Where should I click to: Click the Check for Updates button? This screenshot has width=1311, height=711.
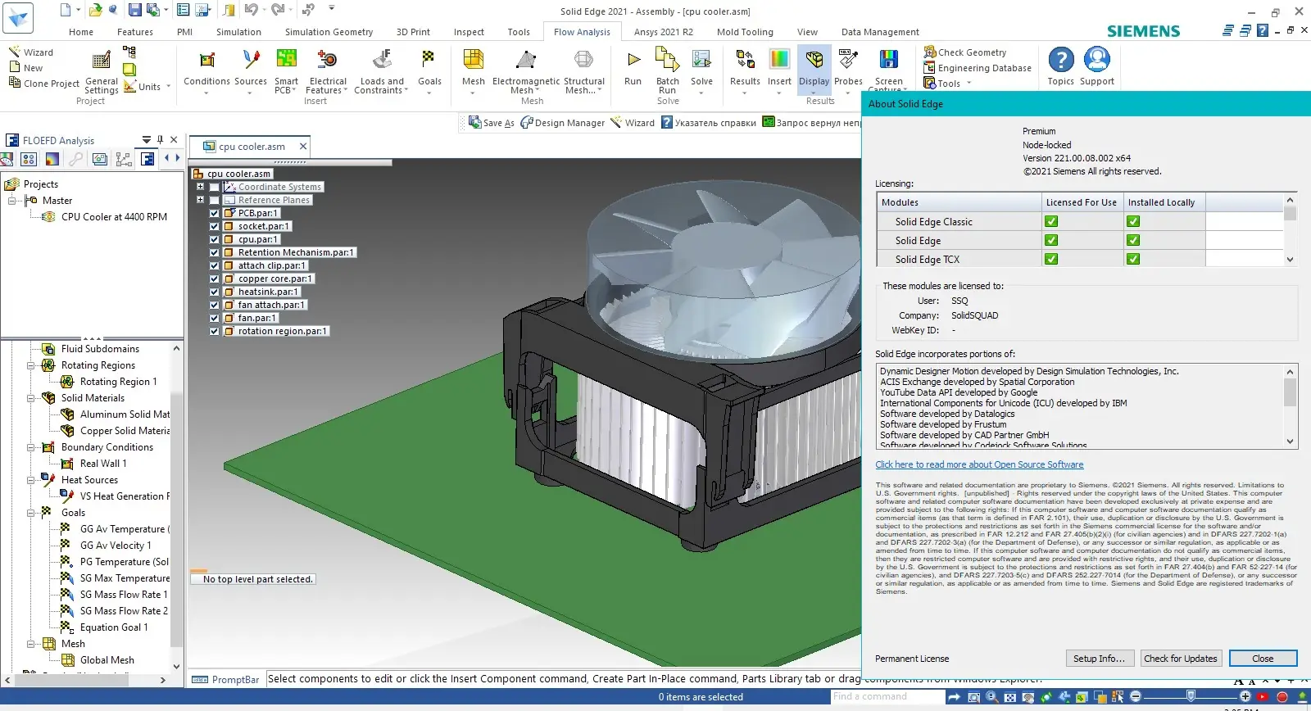click(x=1181, y=659)
